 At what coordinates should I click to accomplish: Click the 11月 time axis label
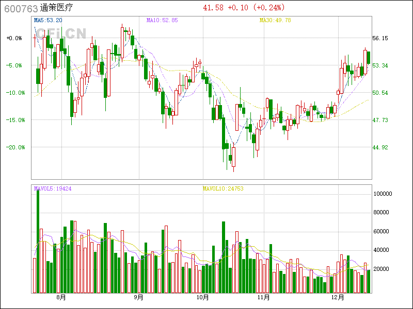point(264,297)
